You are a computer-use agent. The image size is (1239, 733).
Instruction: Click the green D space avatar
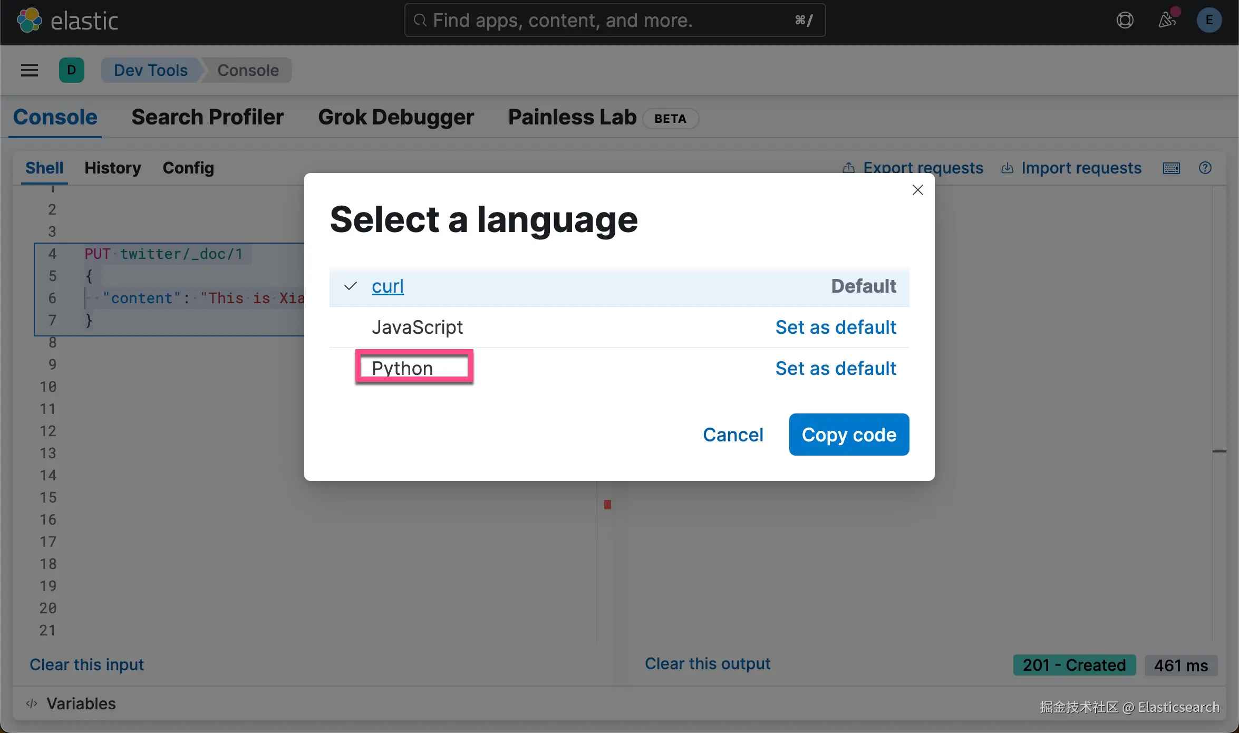72,70
